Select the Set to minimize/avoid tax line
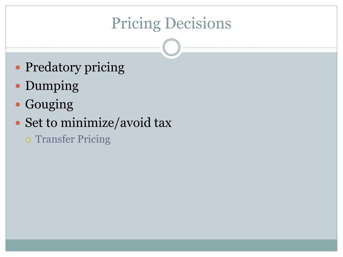This screenshot has width=343, height=257. pos(98,122)
